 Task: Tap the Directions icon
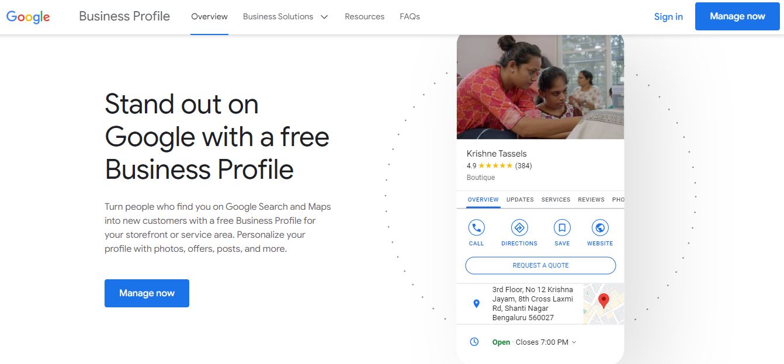tap(519, 227)
